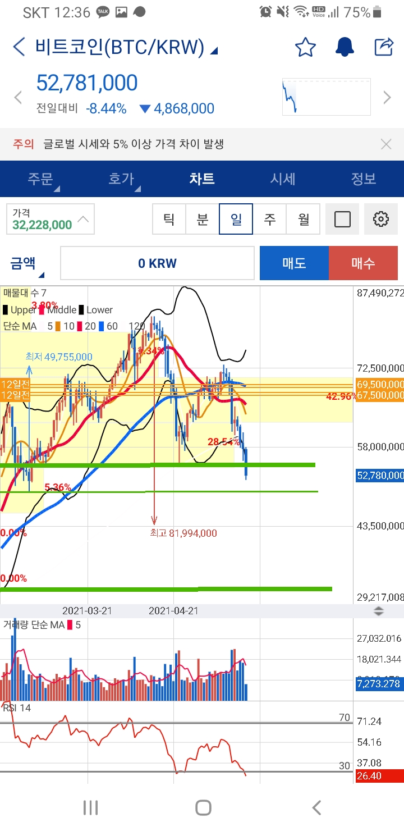Tap the Android home button
404x831 pixels.
(203, 807)
